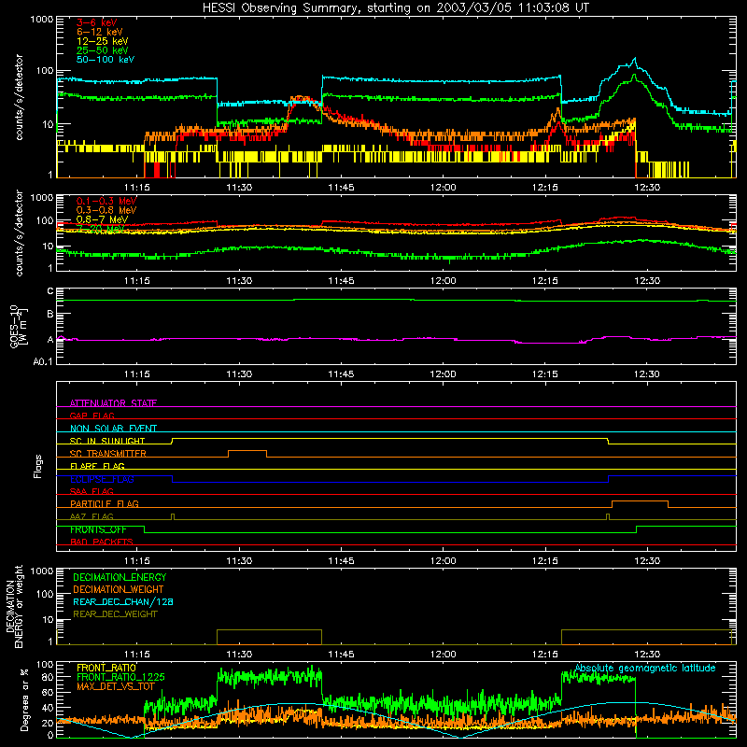The width and height of the screenshot is (747, 747).
Task: Select the DECIMATION_ENERGY legend label
Action: (x=120, y=577)
